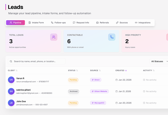
Task: Click the clock icon in Varun R's row
Action: [144, 80]
